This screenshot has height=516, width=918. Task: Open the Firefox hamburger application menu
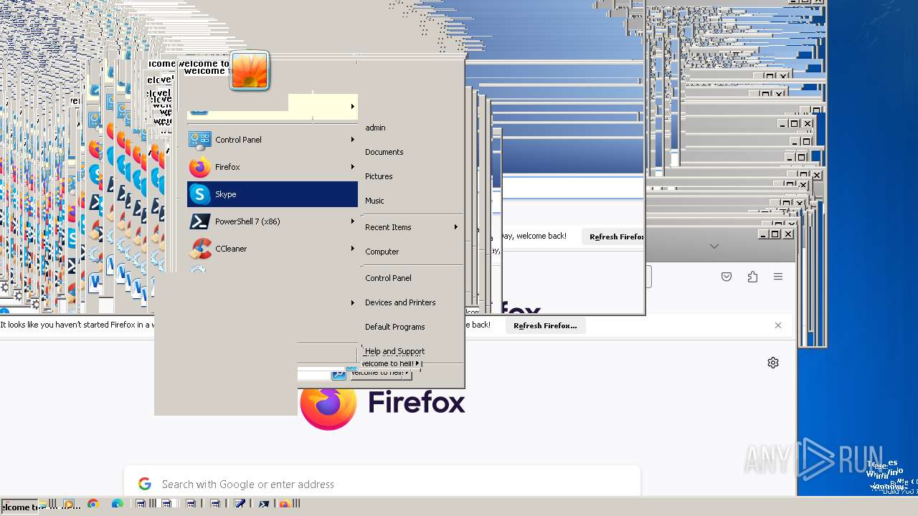tap(778, 277)
